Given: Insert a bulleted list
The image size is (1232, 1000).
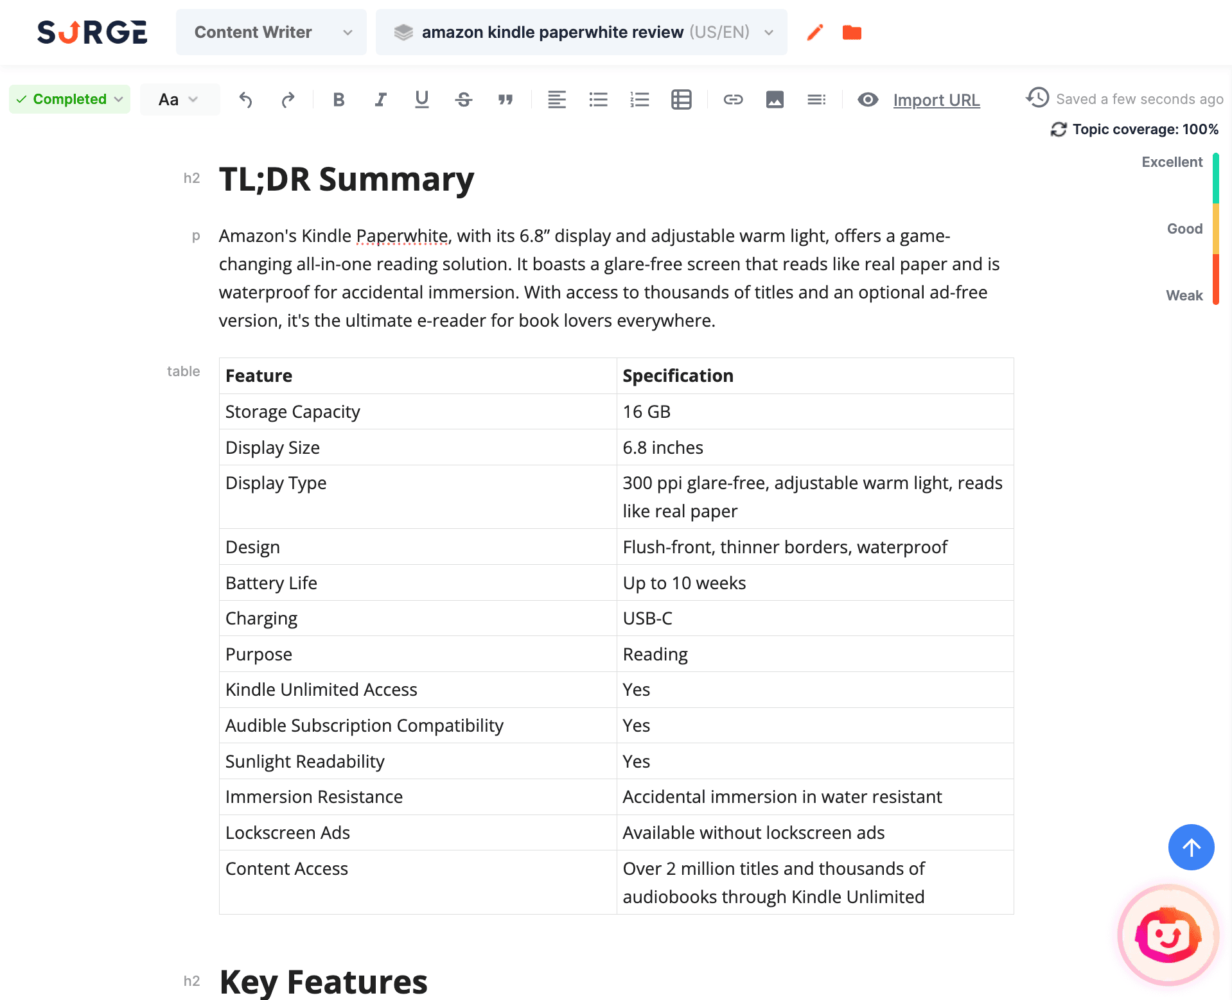Looking at the screenshot, I should pyautogui.click(x=598, y=99).
